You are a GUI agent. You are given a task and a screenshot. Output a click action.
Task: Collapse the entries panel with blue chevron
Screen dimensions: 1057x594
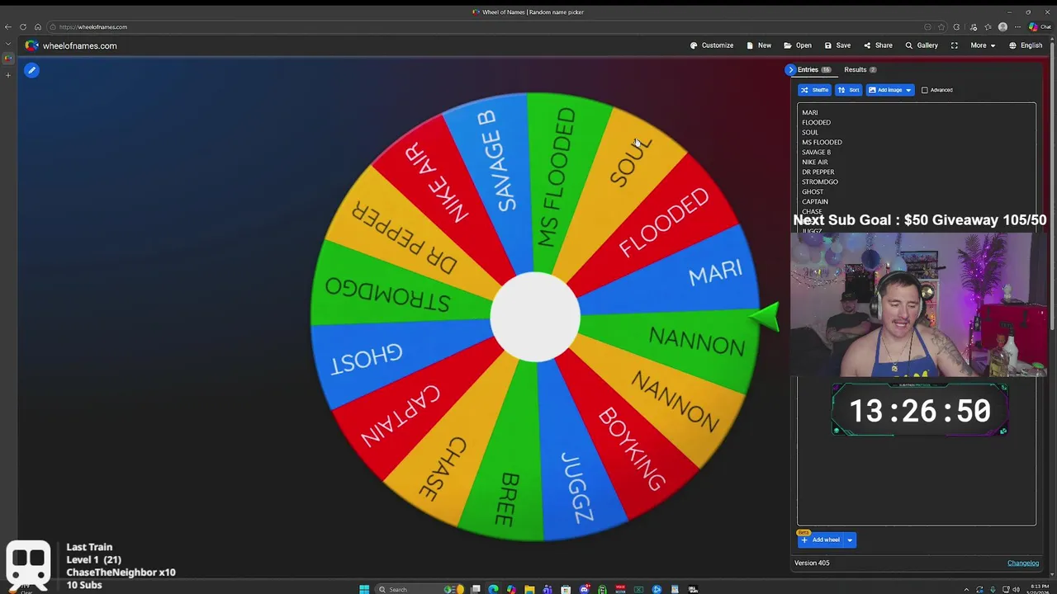[790, 70]
